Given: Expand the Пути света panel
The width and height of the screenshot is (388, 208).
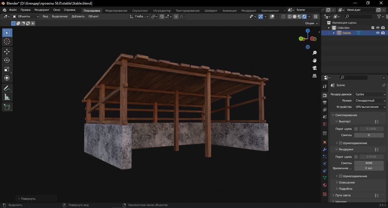Looking at the screenshot, I should [343, 195].
